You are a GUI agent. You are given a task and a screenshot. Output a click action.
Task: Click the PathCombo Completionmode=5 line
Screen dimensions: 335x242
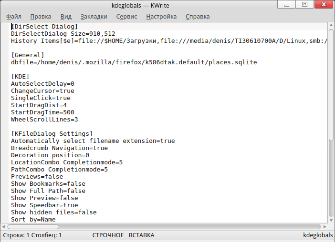click(x=59, y=169)
